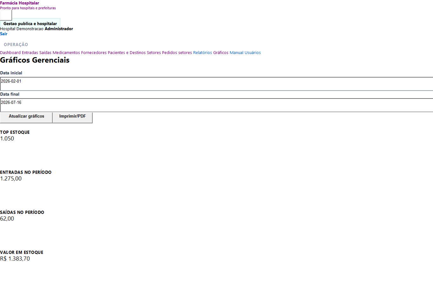The image size is (433, 286).
Task: Open Fornecedores in navigation
Action: [94, 53]
